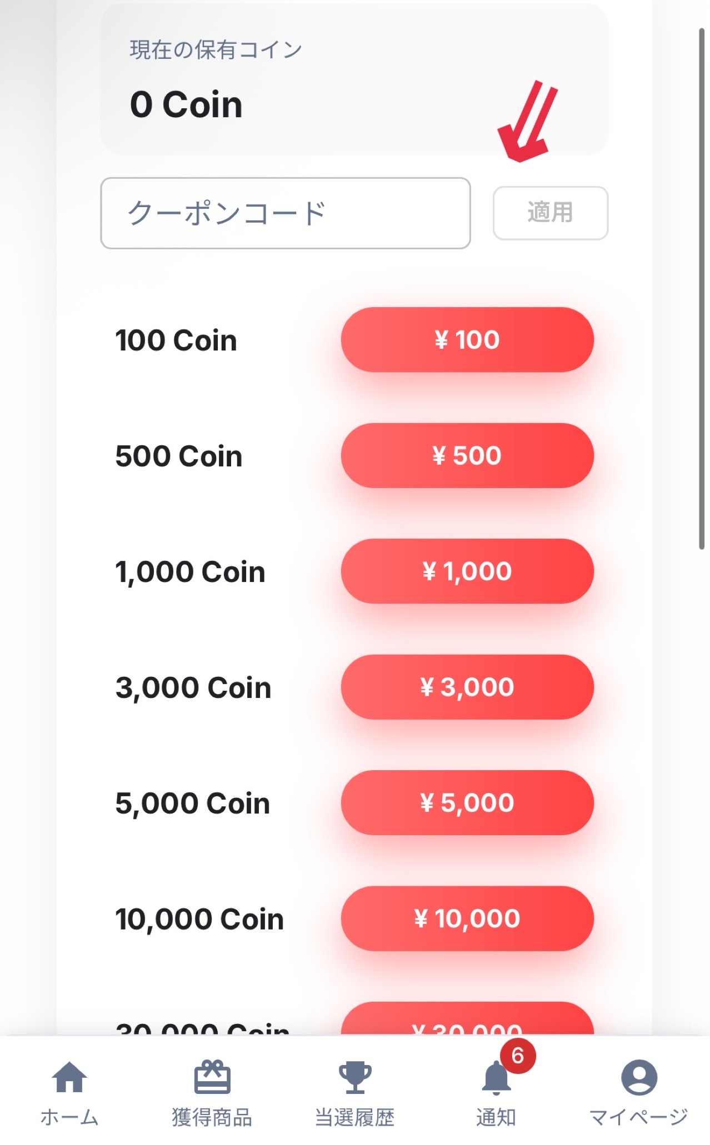710x1145 pixels.
Task: Buy 100 Coin for ¥ 100
Action: click(x=467, y=340)
